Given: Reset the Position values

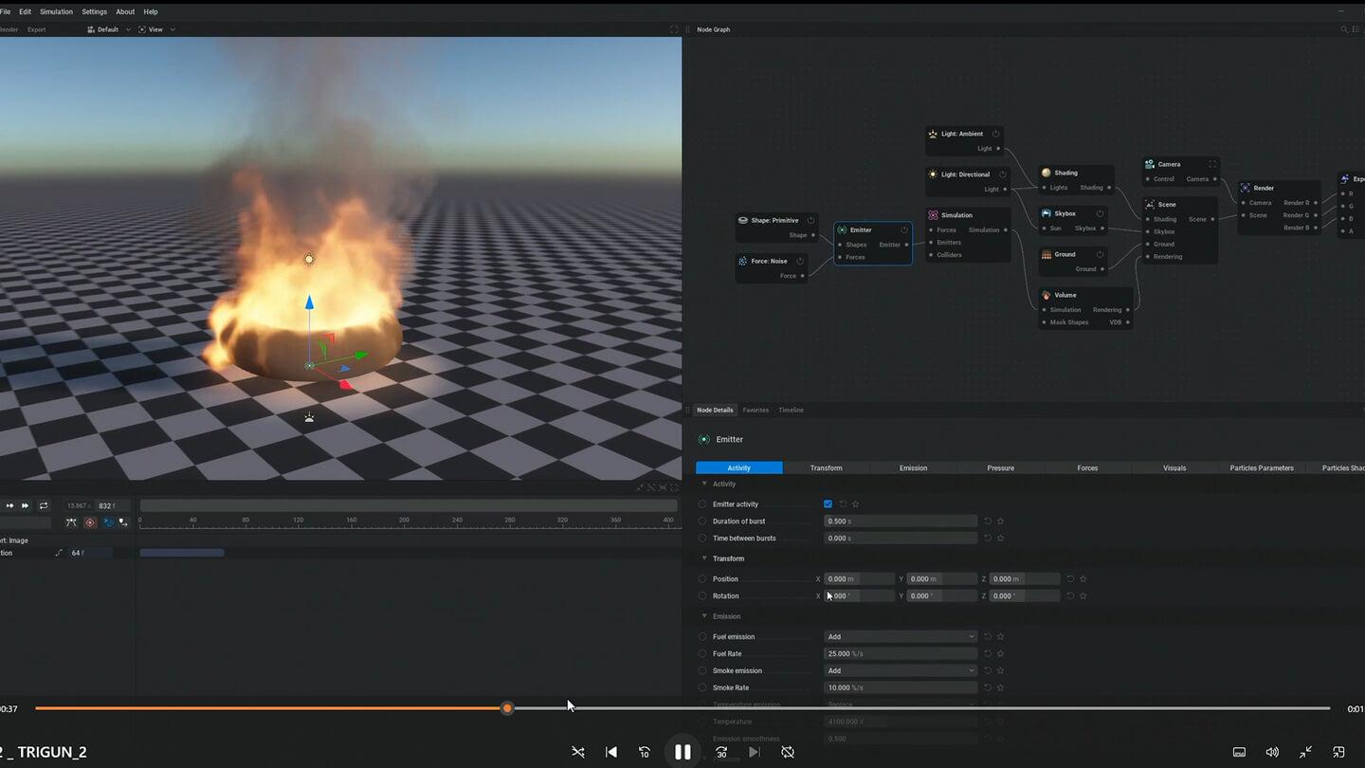Looking at the screenshot, I should click(1070, 579).
